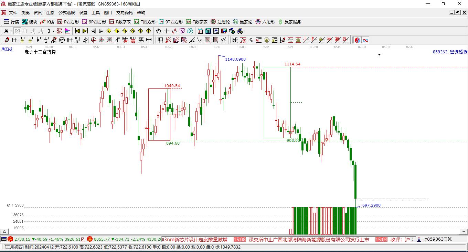Click the 3nm新芯片 news ticker headline
The height and width of the screenshot is (252, 468).
(195, 239)
